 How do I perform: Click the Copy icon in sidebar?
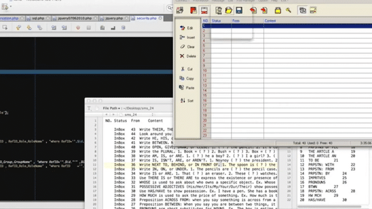(182, 78)
